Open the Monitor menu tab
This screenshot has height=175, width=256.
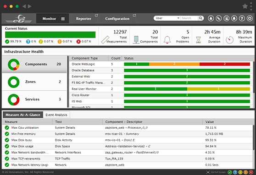tap(53, 19)
